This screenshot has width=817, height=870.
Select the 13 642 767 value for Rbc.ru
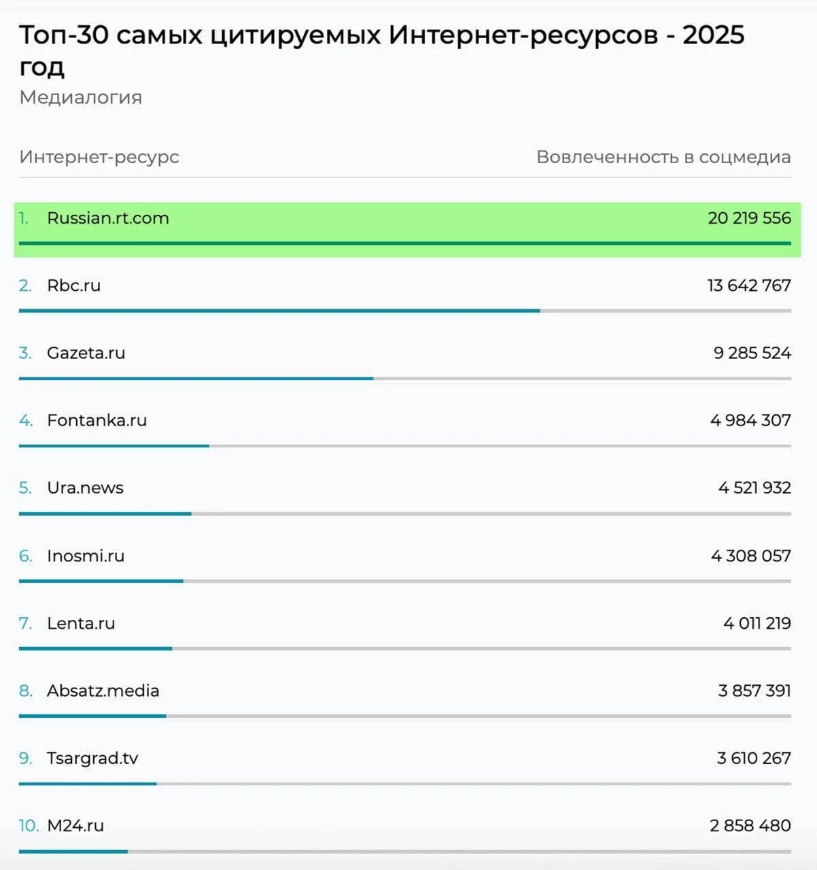[x=749, y=285]
